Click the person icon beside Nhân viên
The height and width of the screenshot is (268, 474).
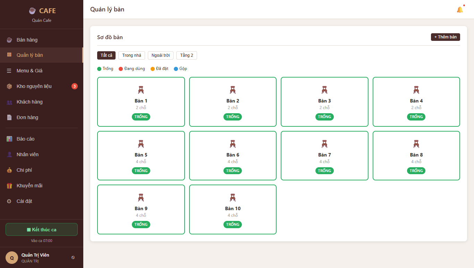pyautogui.click(x=9, y=154)
